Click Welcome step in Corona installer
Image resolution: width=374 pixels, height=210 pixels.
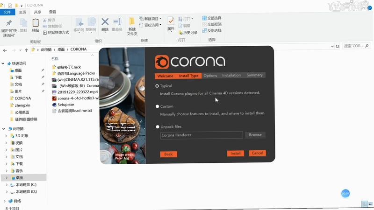[165, 76]
